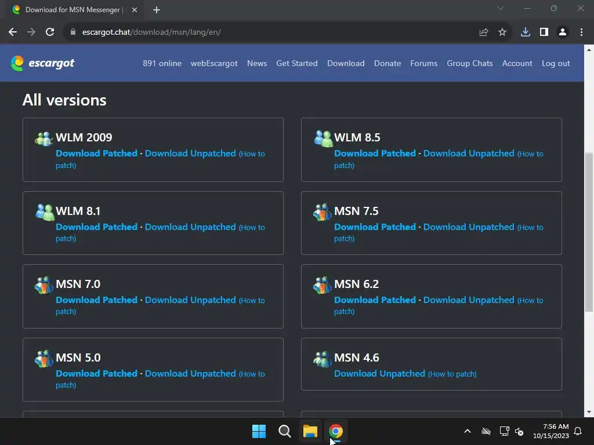Screen dimensions: 594x445
Task: Download Unpatched WLM 8.5
Action: coord(469,153)
